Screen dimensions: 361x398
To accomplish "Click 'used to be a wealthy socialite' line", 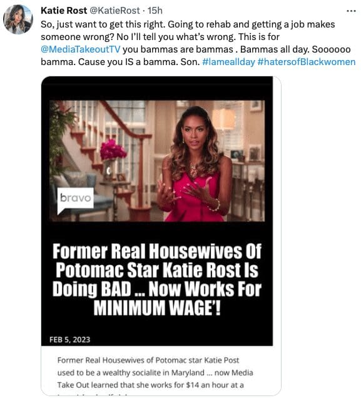I will coord(155,372).
